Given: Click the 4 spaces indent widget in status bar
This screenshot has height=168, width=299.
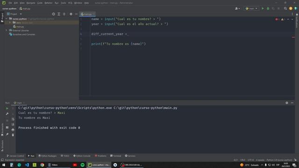Looking at the screenshot, I should pyautogui.click(x=260, y=160).
